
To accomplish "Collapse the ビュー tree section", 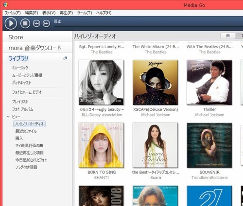I will pos(8,117).
